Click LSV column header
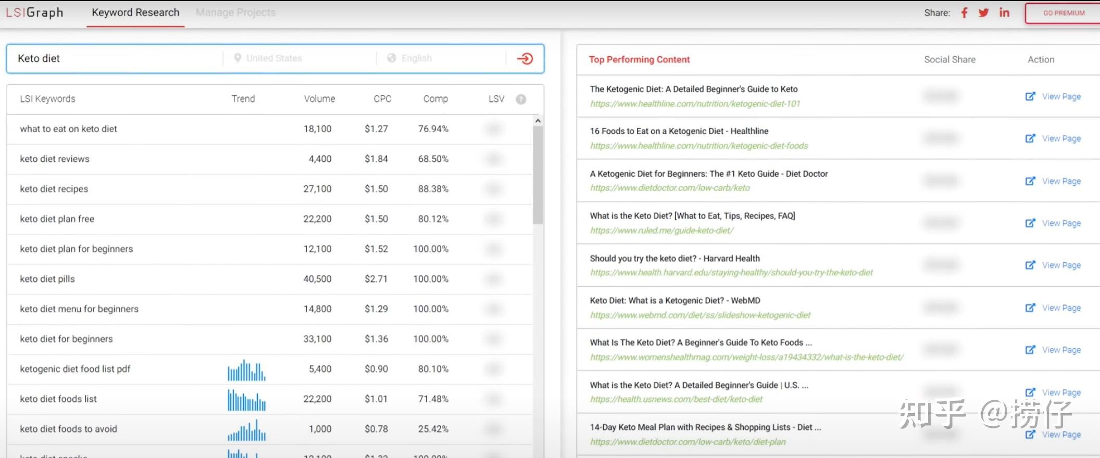The height and width of the screenshot is (458, 1100). (496, 99)
